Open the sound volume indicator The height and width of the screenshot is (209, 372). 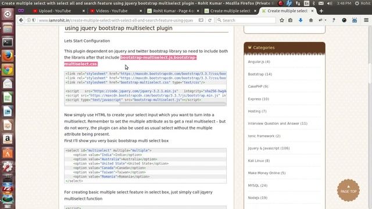click(330, 3)
